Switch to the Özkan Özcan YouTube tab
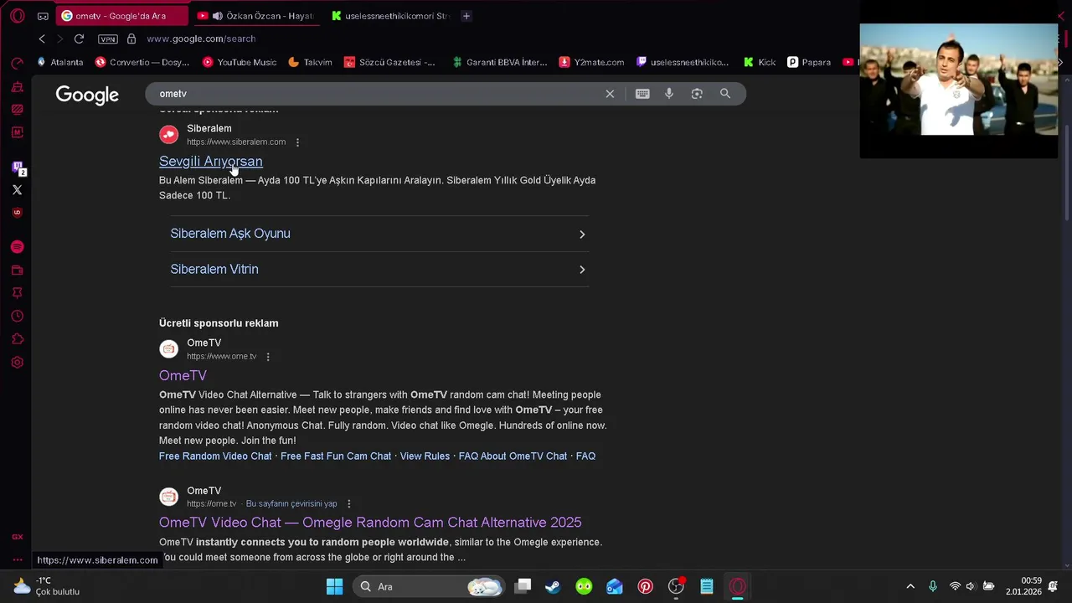Screen dimensions: 1072x603 tap(255, 16)
